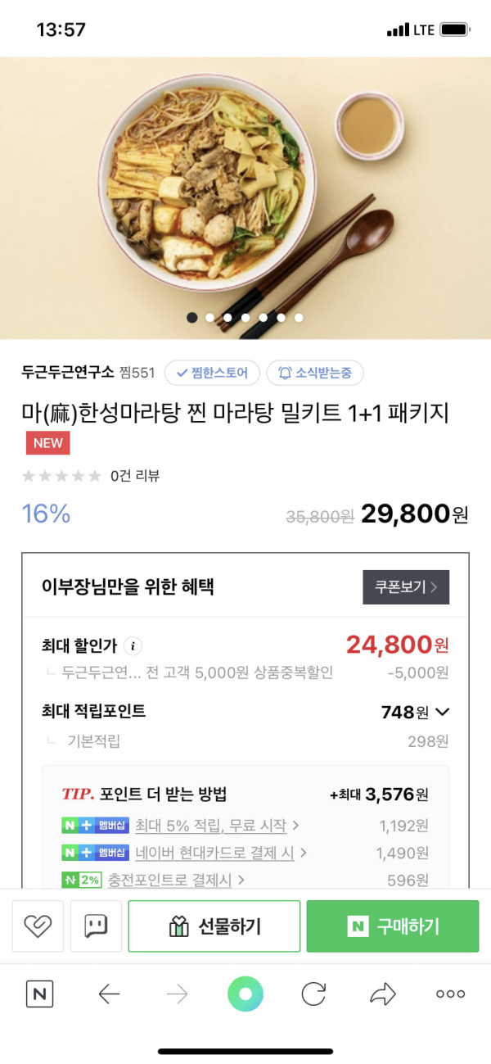Select the third image carousel dot
491x1064 pixels.
(x=227, y=318)
